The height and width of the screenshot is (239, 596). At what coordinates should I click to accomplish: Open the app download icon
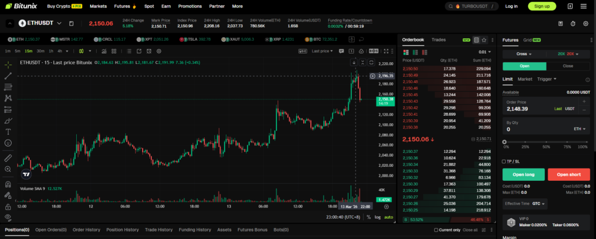tap(570, 6)
